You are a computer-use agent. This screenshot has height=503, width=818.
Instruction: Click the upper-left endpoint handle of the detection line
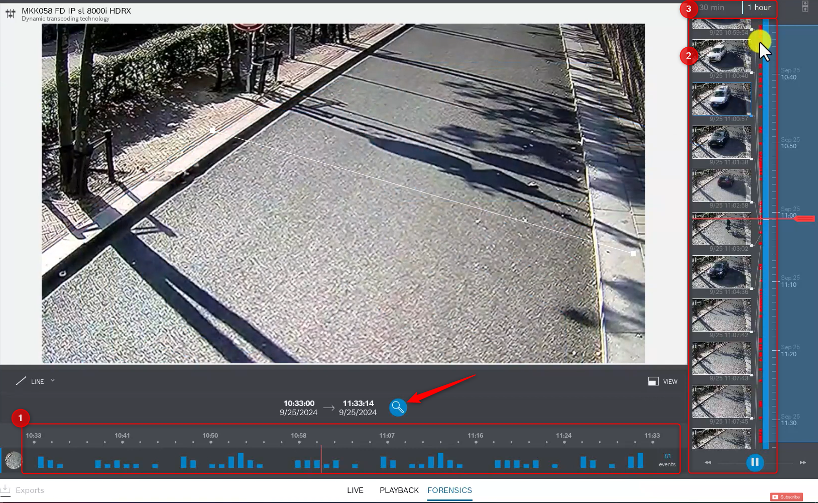point(212,130)
